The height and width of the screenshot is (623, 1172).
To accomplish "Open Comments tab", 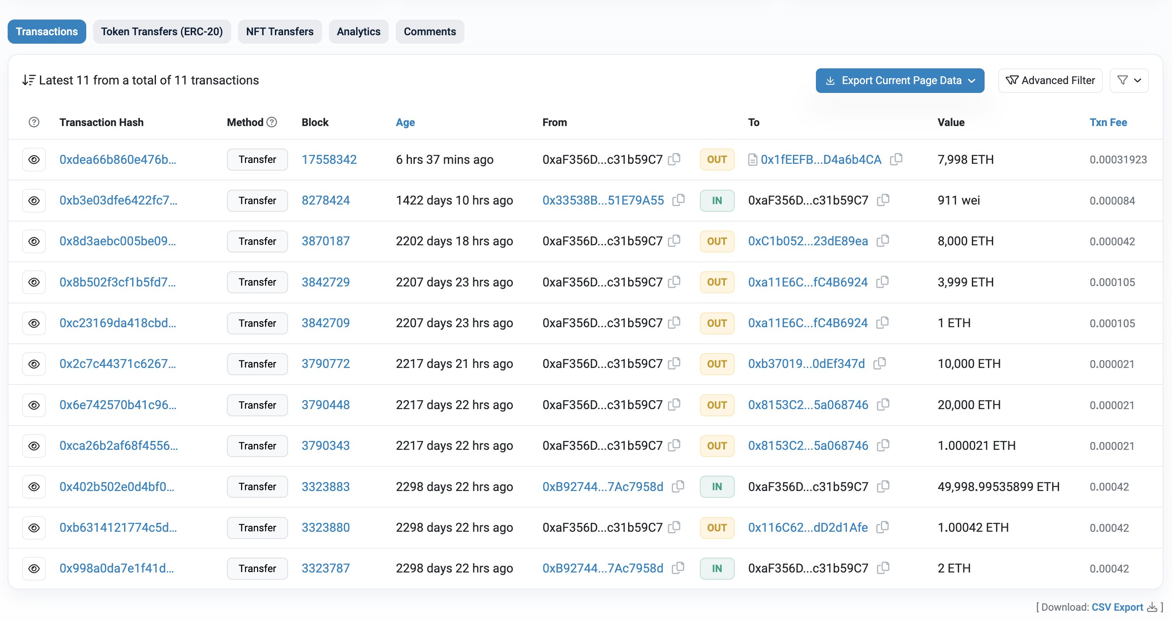I will (x=430, y=31).
